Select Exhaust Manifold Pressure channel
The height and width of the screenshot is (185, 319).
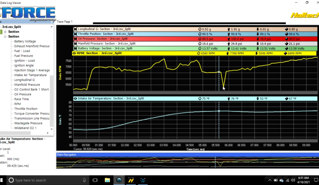click(32, 46)
